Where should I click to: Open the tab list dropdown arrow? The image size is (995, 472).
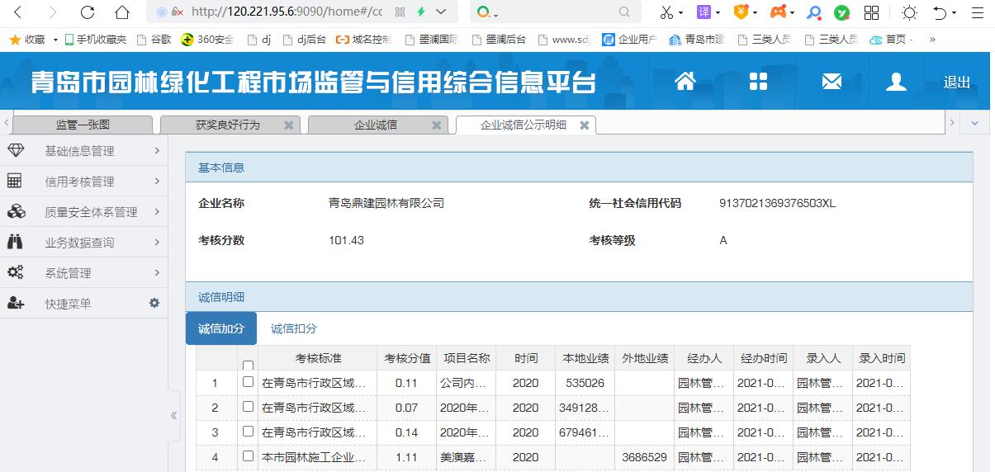click(974, 123)
